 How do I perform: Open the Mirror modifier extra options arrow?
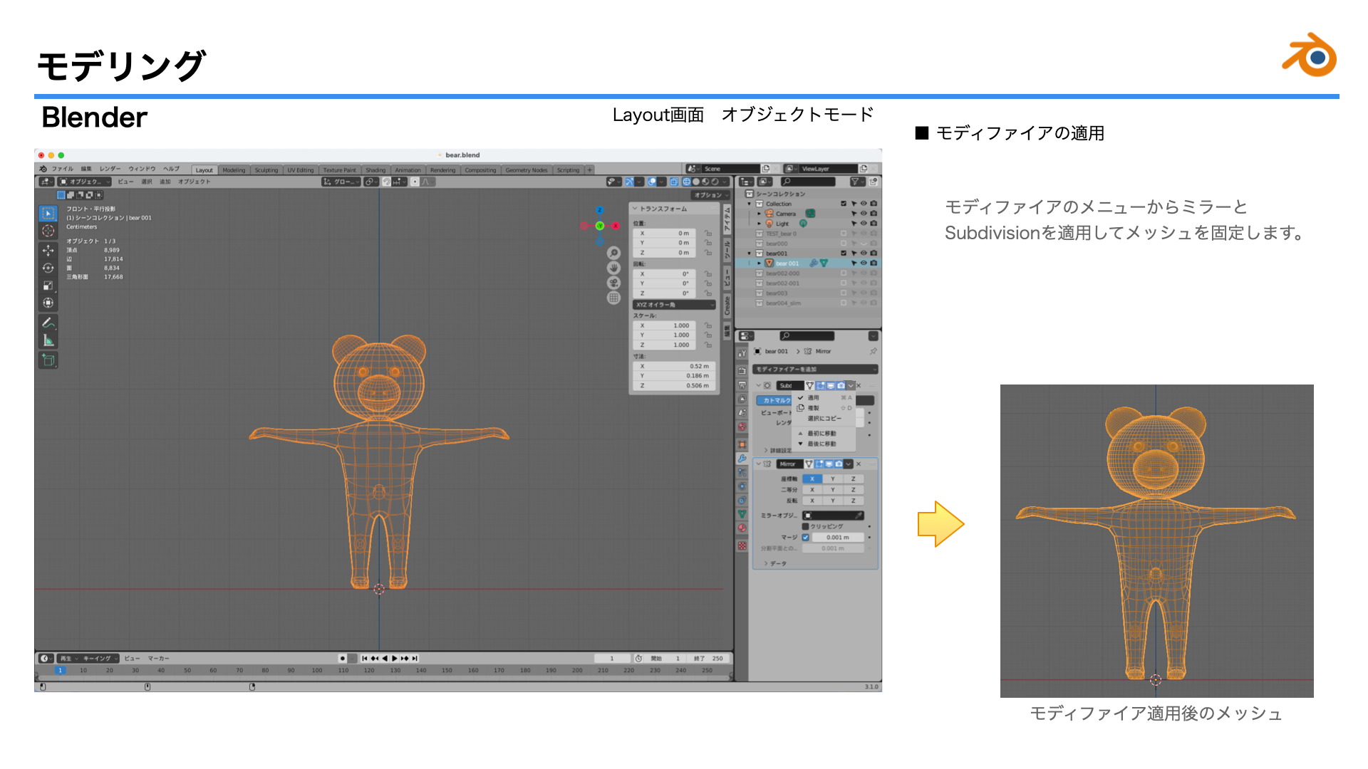849,464
